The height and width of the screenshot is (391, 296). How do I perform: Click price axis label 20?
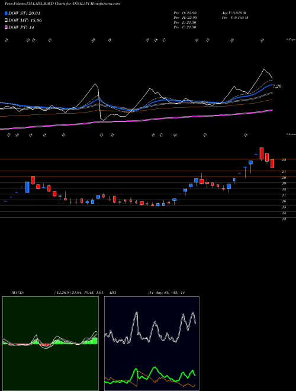(x=284, y=178)
